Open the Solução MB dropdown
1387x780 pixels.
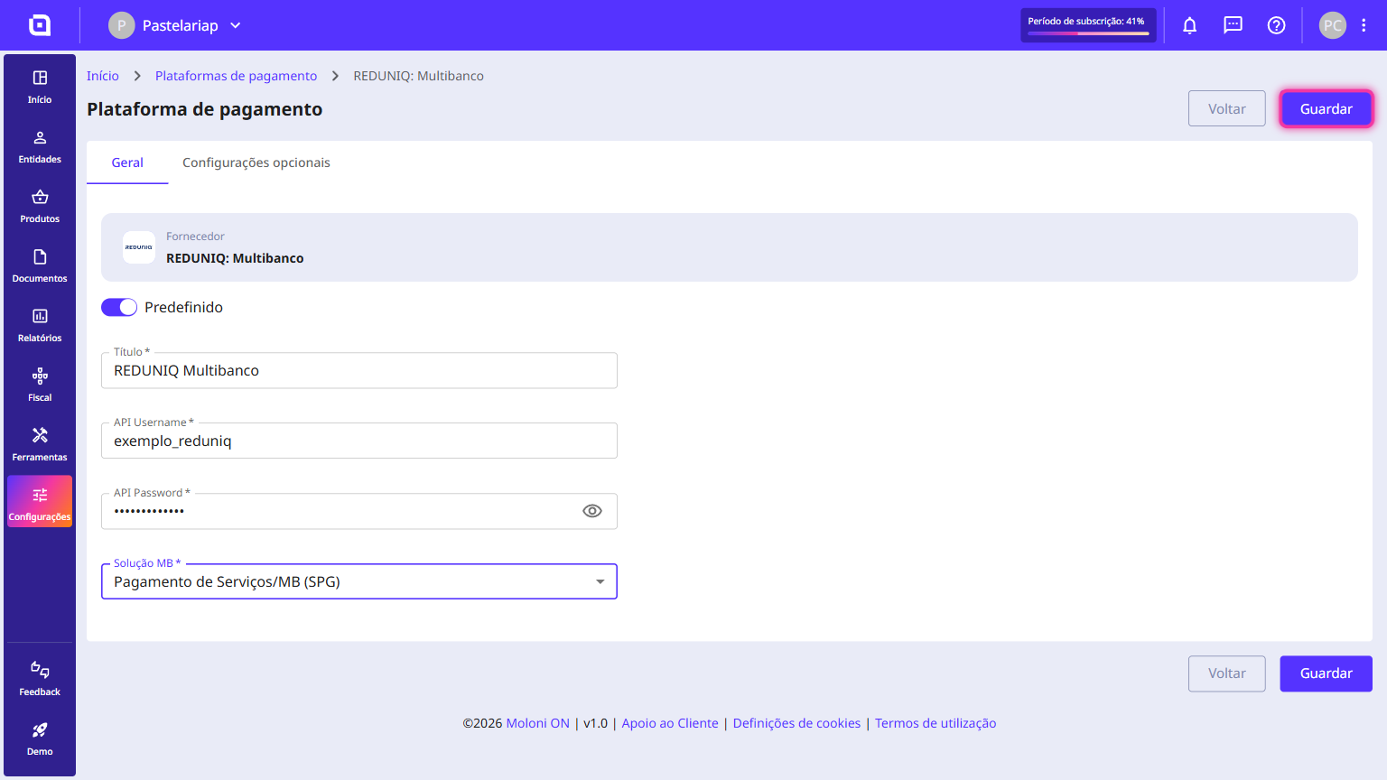point(359,581)
